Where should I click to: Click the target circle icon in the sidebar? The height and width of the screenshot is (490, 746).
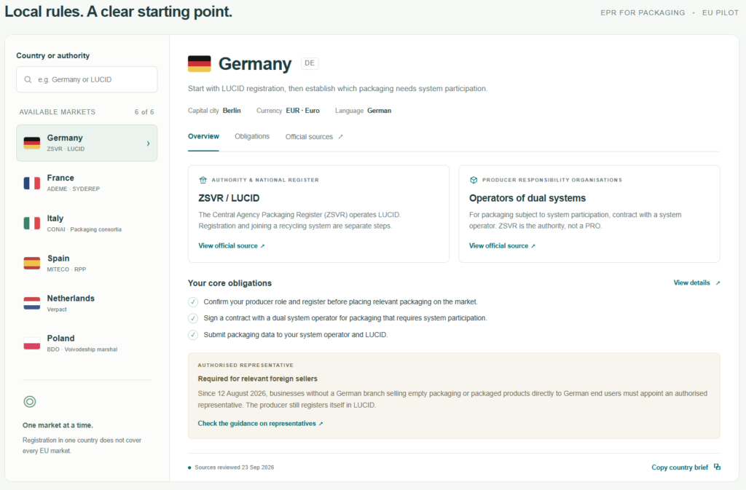click(29, 402)
